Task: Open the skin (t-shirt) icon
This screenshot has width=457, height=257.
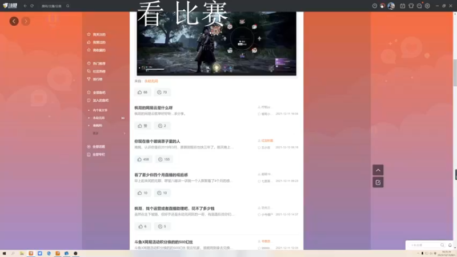Action: pos(411,6)
